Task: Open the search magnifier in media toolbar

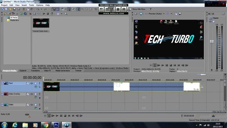Action: pyautogui.click(x=66, y=14)
